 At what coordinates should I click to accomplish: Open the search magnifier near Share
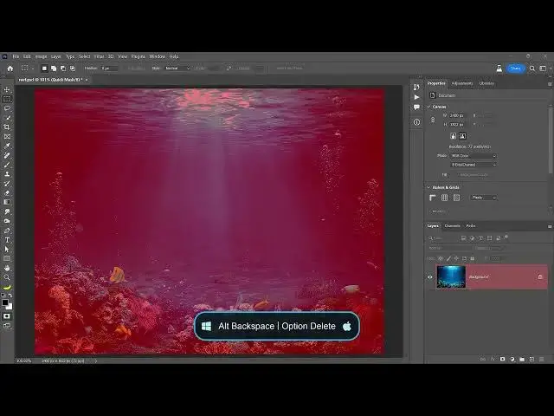(532, 68)
